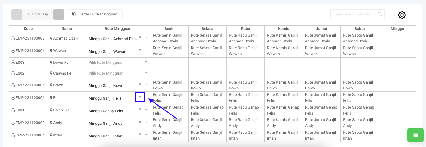Open Canvas Fel Pilih Rute Mingguan dropdown
This screenshot has height=147, width=426.
click(146, 73)
